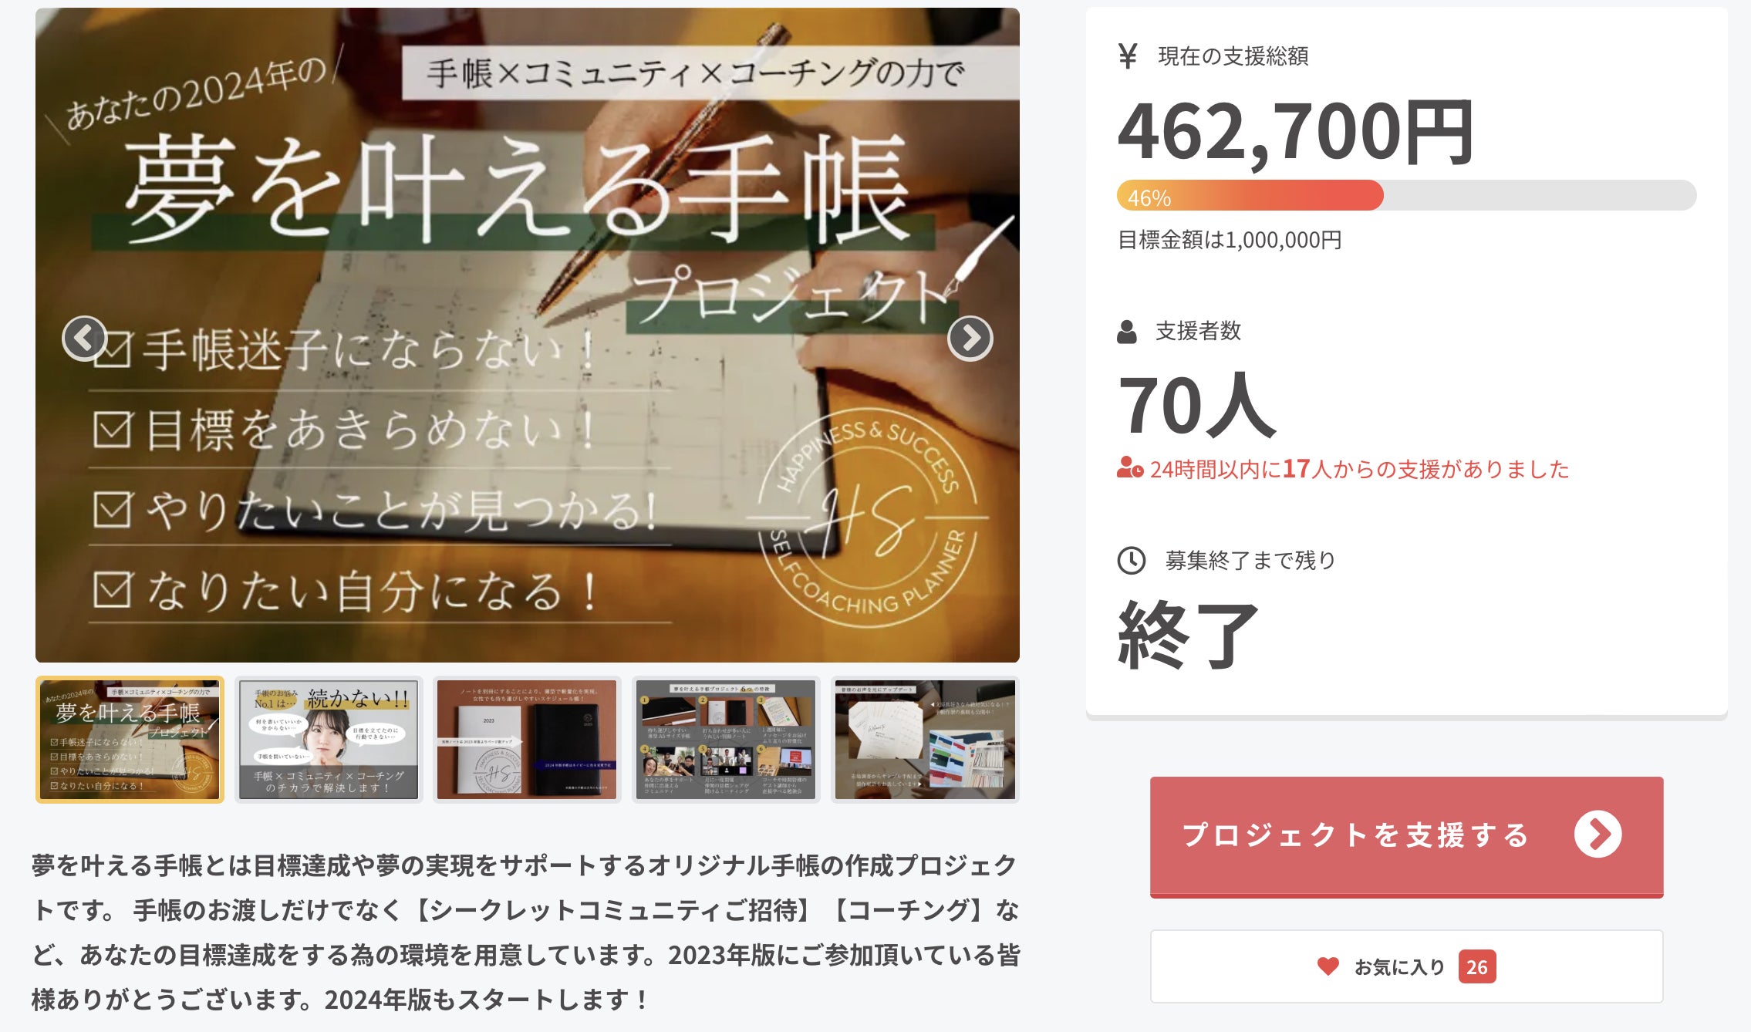Click the clock icon beside 募集終了まで残り

coord(1132,560)
